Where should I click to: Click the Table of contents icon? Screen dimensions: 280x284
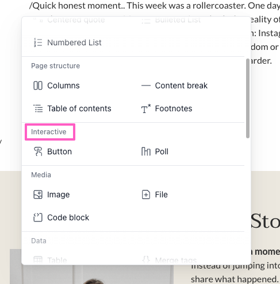pyautogui.click(x=38, y=108)
